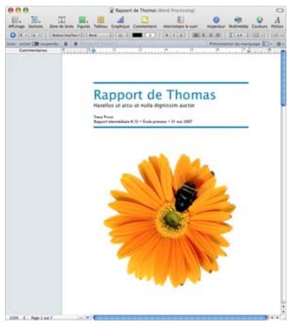
Task: Open the font size dropdown
Action: tap(122, 35)
